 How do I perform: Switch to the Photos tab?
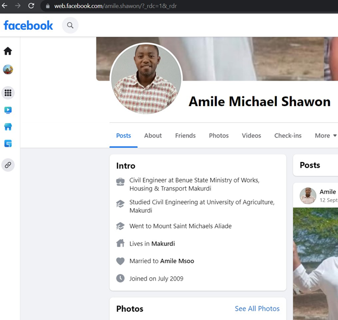point(219,135)
